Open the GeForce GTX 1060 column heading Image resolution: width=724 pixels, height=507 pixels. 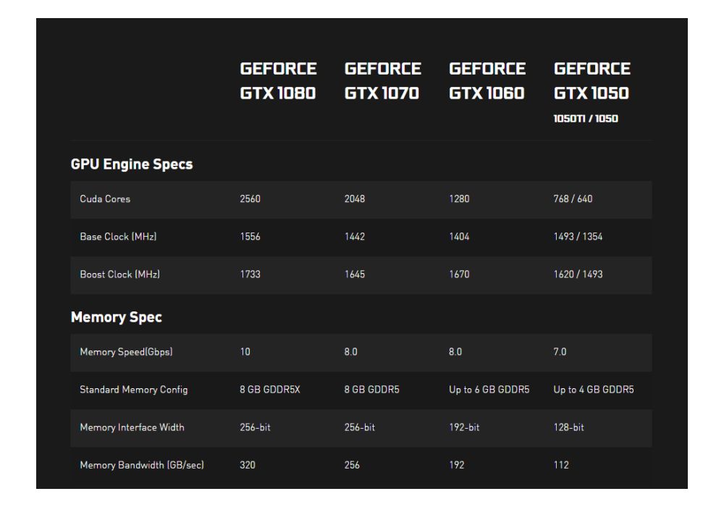[x=487, y=82]
